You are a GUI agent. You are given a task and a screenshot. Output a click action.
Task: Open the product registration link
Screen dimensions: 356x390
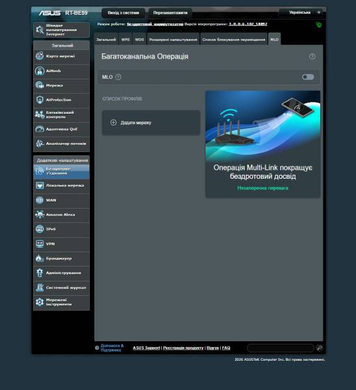pos(183,348)
